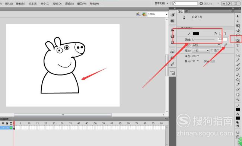
Task: Select the Pencil tool
Action: [238, 60]
